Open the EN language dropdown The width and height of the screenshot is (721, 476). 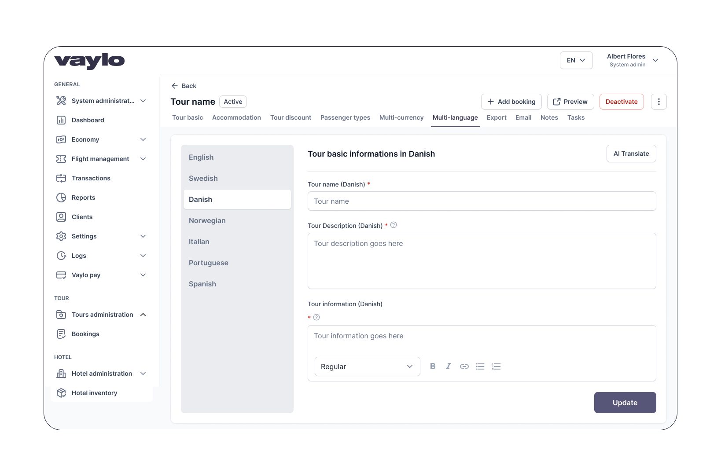click(576, 60)
